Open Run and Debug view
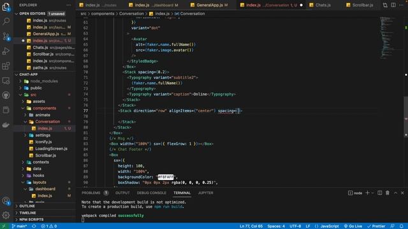Viewport: 408px width, 229px height. pyautogui.click(x=6, y=51)
